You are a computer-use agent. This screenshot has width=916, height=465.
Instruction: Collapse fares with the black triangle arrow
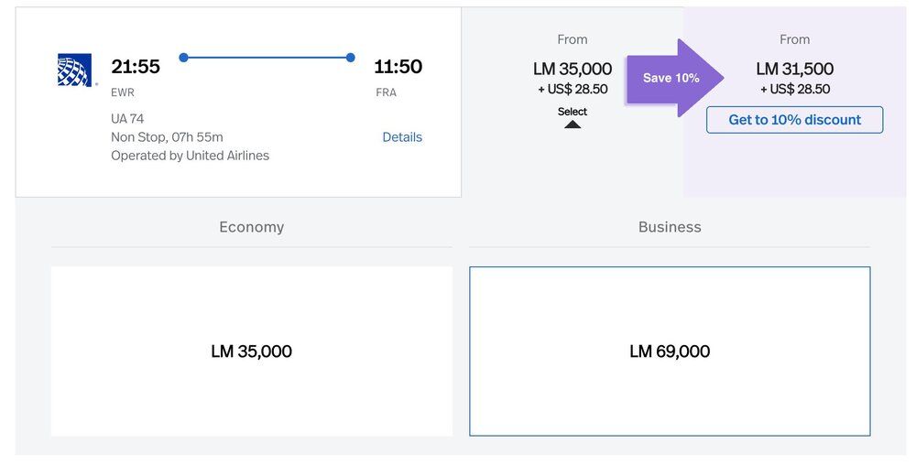[x=572, y=124]
